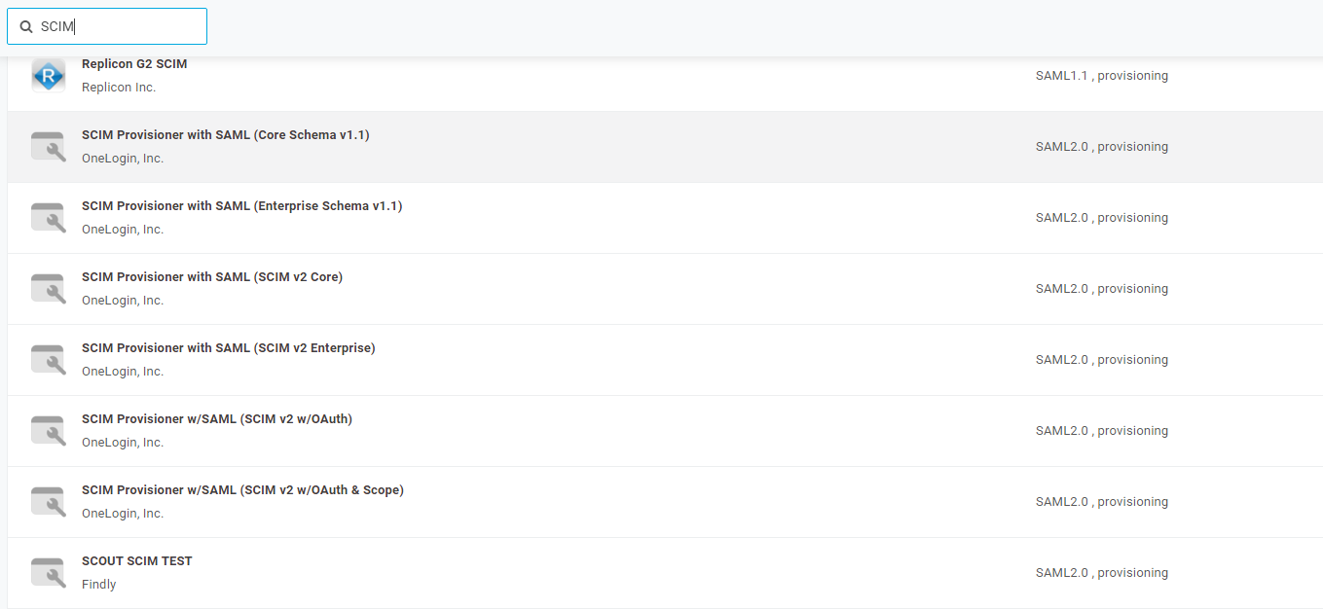The image size is (1323, 609).
Task: Click the wrench icon for Enterprise Schema v1.1
Action: (x=48, y=217)
